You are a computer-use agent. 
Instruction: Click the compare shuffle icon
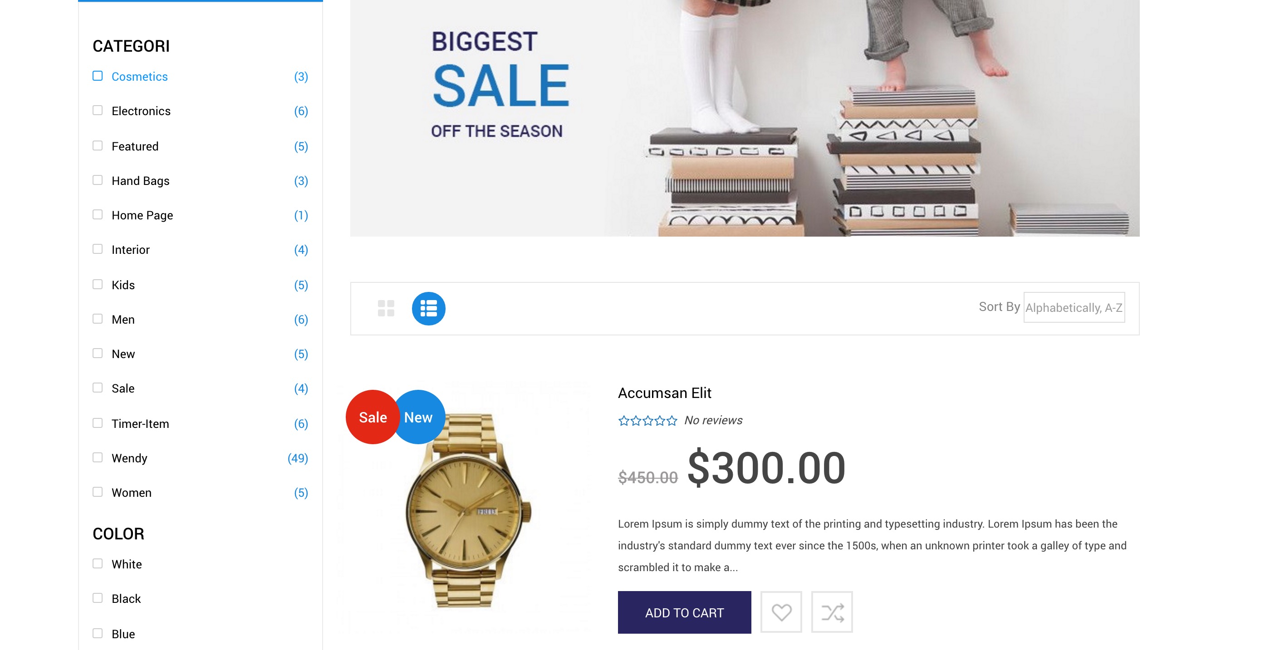click(832, 612)
